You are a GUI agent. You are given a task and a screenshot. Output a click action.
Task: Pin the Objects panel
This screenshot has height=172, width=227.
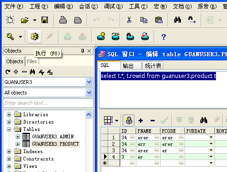click(82, 51)
